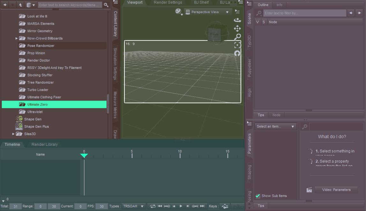Go back in Content Library navigation
The height and width of the screenshot is (211, 366).
[5, 5]
